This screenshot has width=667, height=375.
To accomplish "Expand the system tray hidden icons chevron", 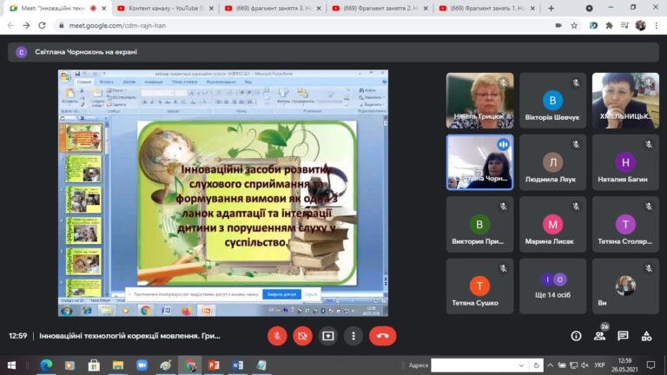I will (x=550, y=365).
